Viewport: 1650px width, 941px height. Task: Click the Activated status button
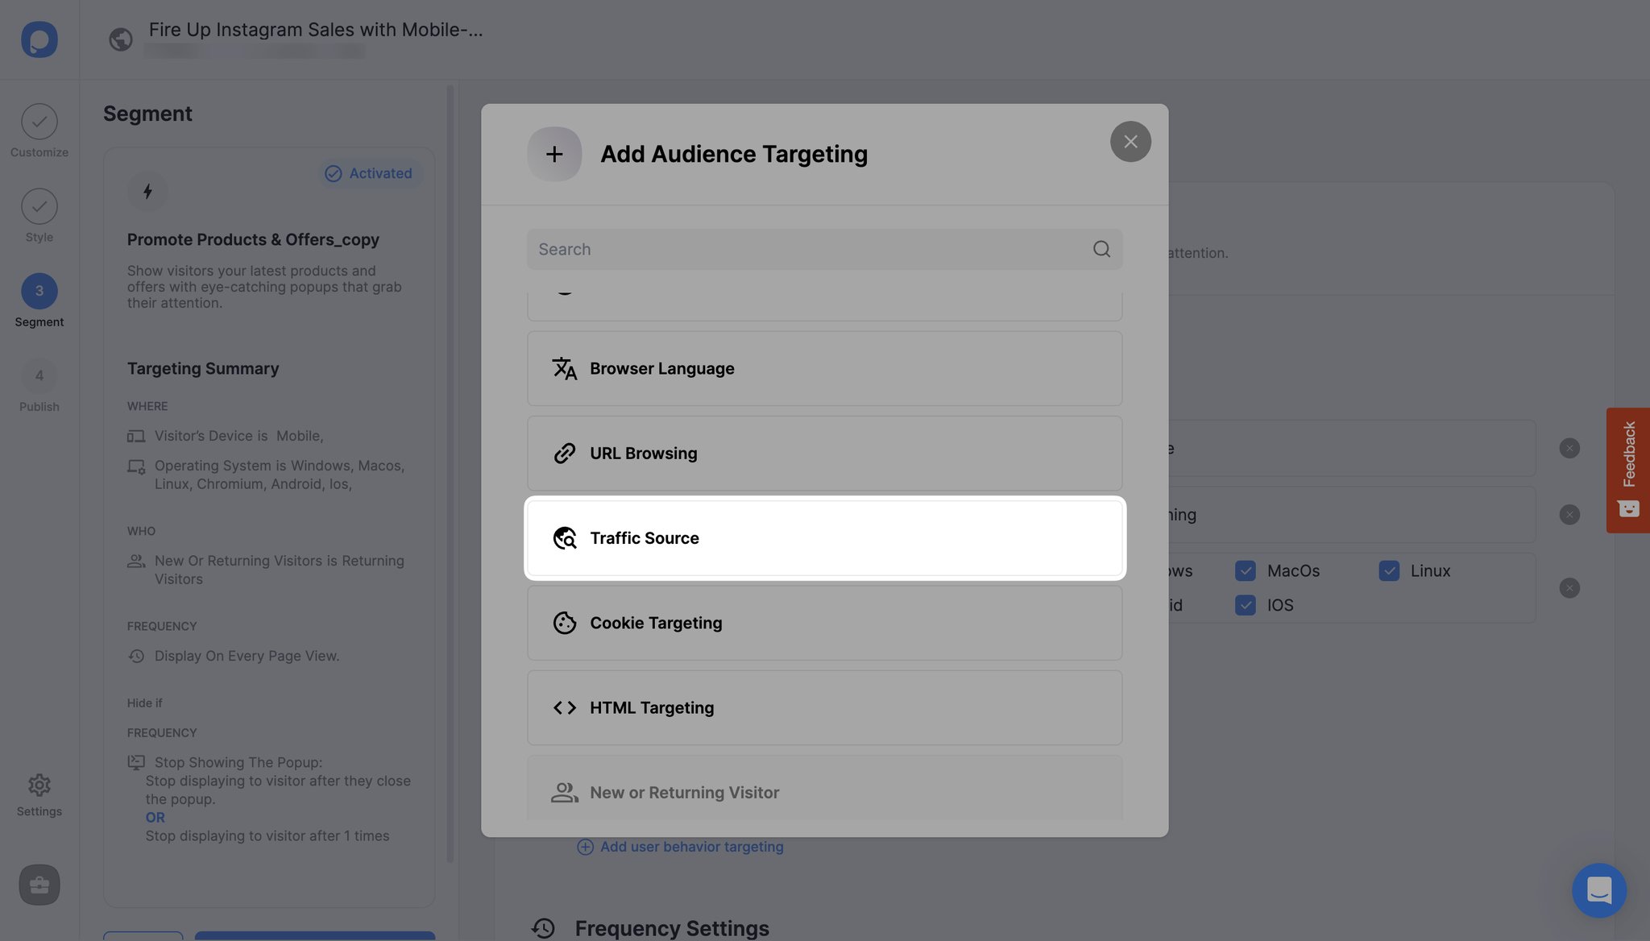click(x=370, y=172)
